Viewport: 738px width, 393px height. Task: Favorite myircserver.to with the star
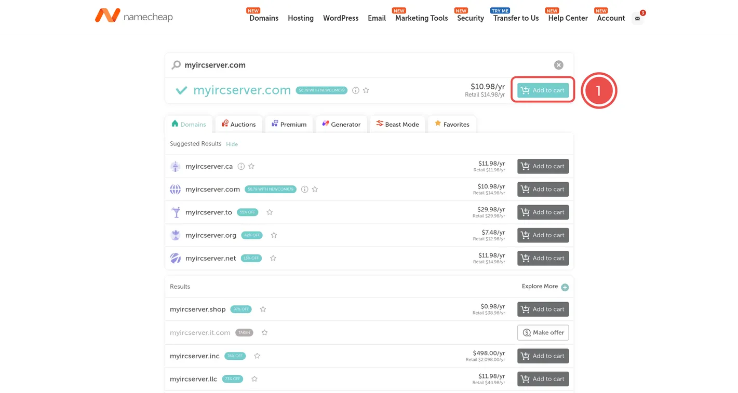(270, 212)
